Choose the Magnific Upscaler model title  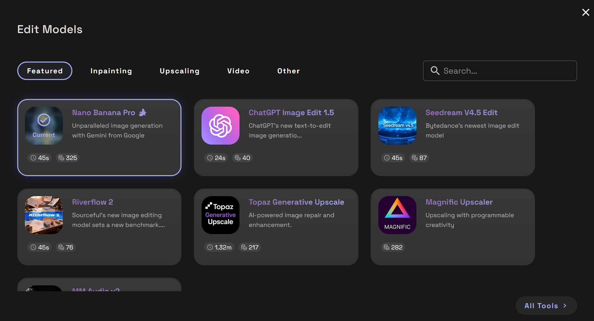click(x=459, y=202)
